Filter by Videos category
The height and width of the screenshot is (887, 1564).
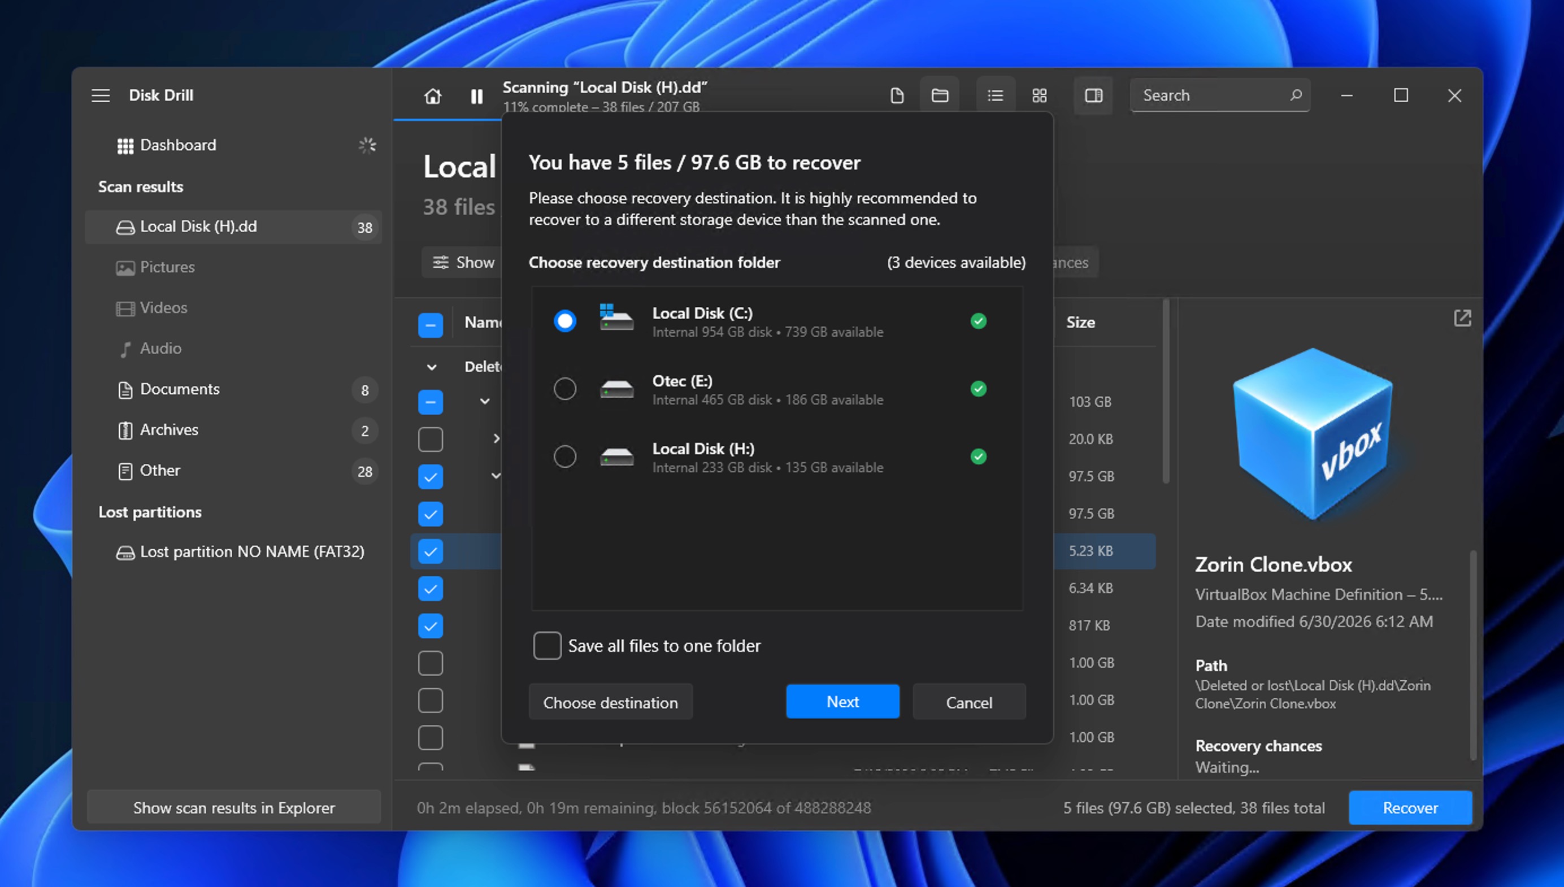[x=233, y=308]
